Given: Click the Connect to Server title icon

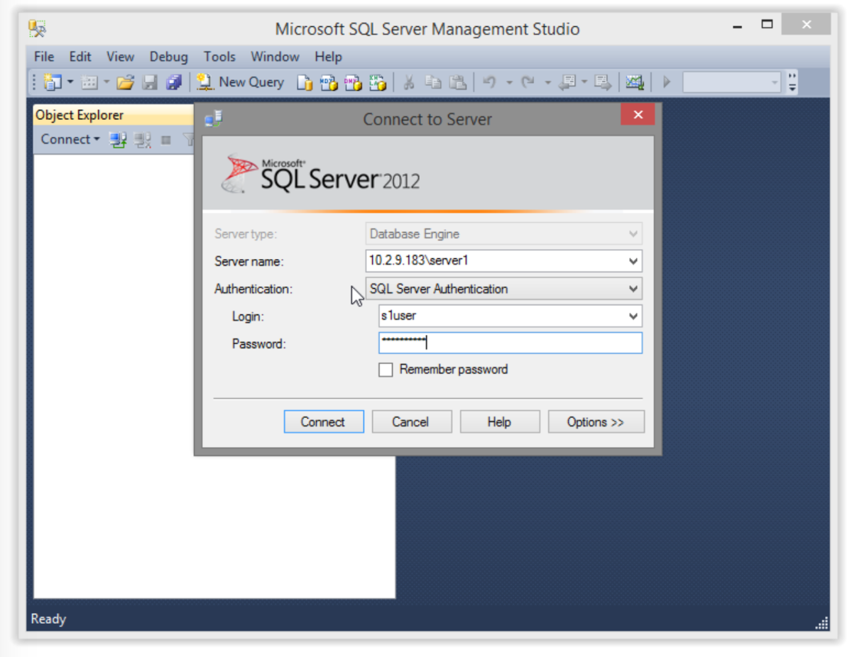Looking at the screenshot, I should point(213,119).
